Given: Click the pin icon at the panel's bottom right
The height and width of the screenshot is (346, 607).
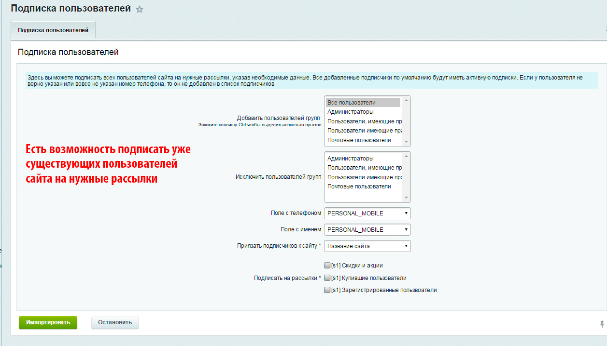Looking at the screenshot, I should 602,324.
